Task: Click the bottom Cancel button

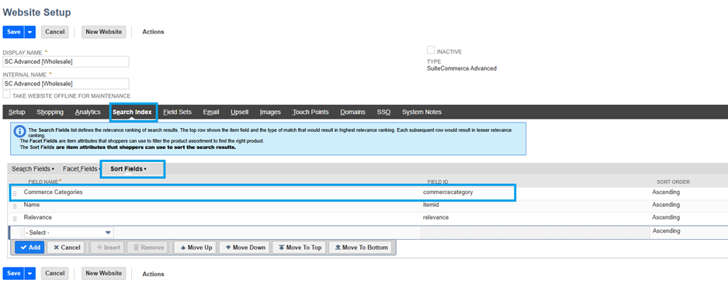Action: [55, 273]
